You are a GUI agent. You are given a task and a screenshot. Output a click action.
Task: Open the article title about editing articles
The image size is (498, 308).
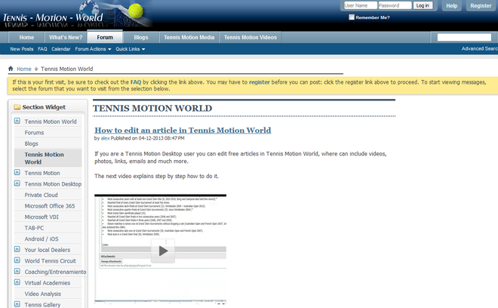click(x=183, y=130)
